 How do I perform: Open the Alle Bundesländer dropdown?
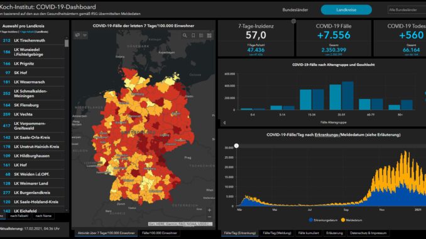tap(407, 10)
